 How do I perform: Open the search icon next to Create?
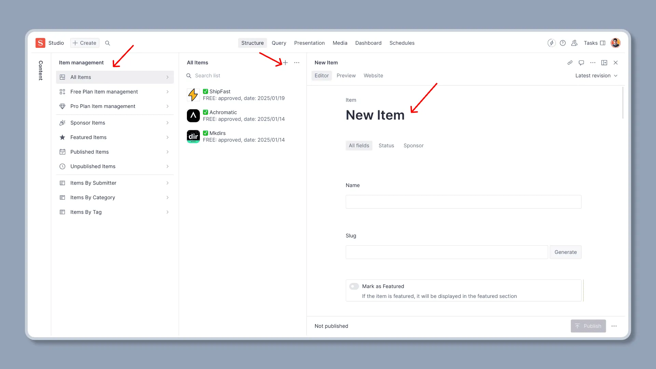107,43
